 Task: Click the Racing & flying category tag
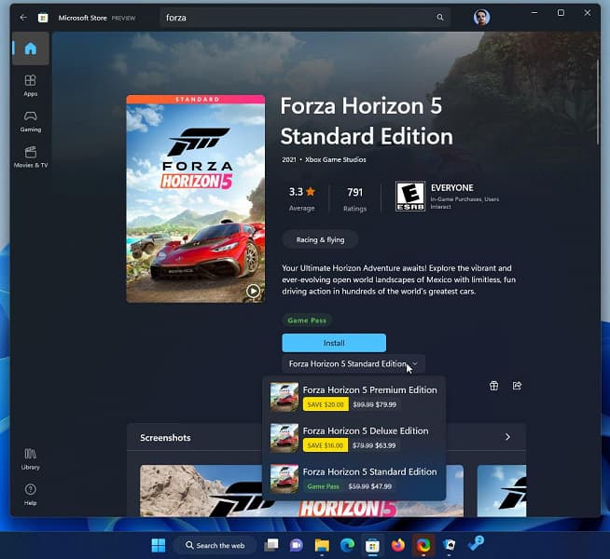click(x=320, y=239)
